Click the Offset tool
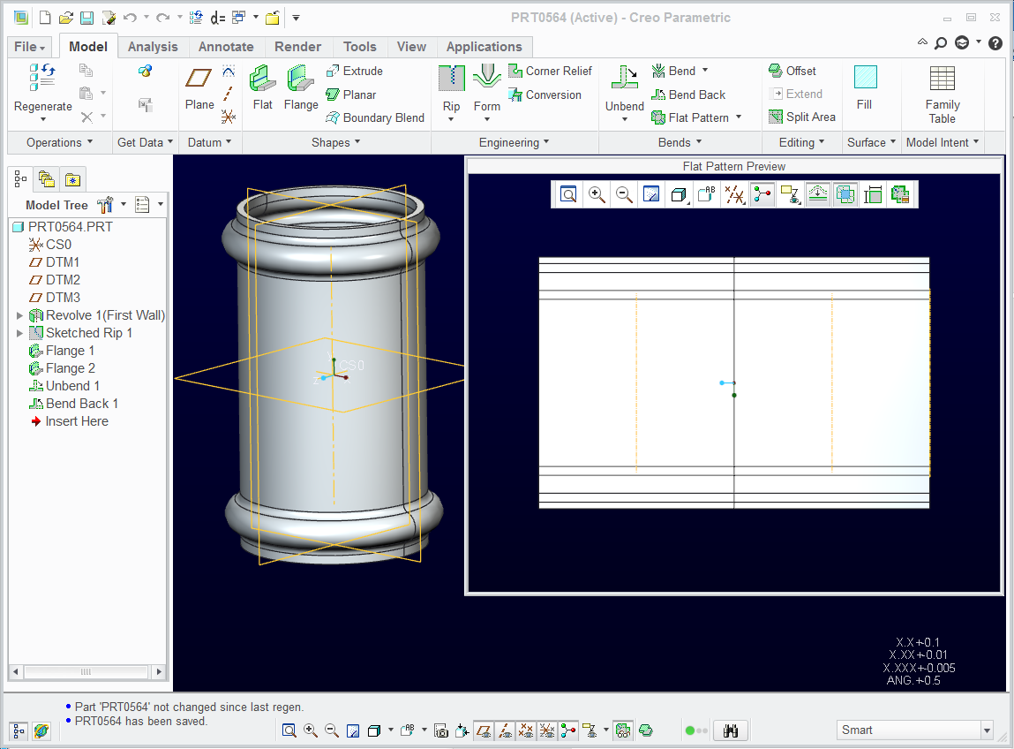 click(x=792, y=71)
